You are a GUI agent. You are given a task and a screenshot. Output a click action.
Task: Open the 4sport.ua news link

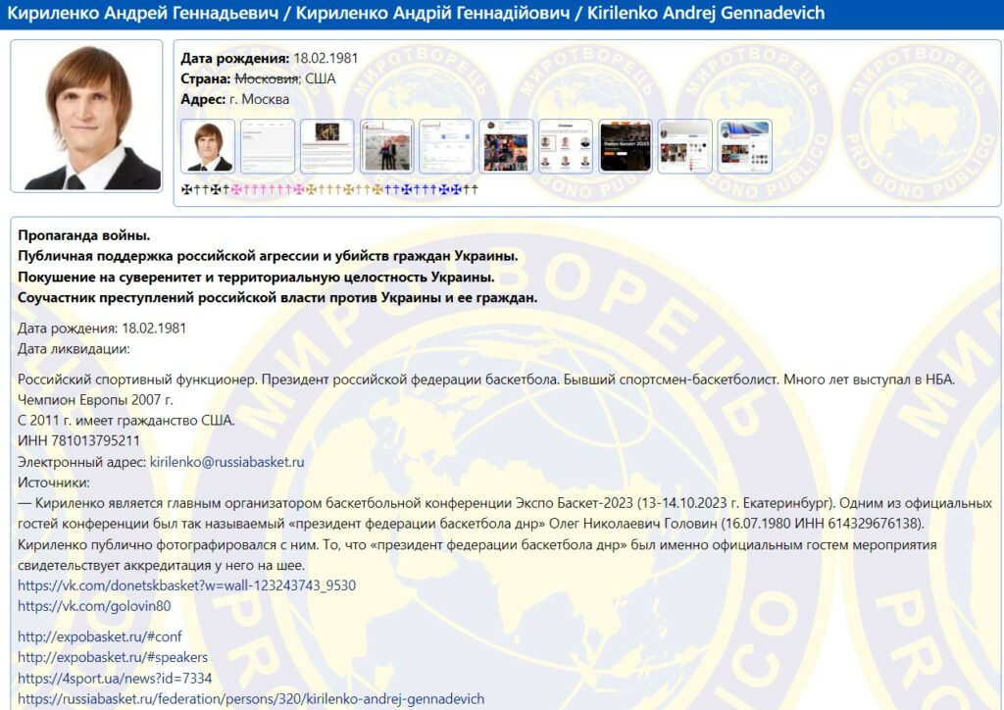pos(115,678)
